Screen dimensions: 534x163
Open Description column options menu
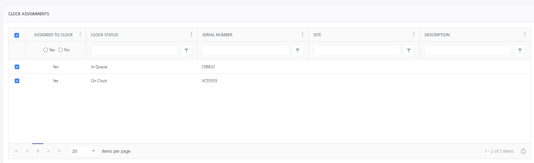(525, 34)
